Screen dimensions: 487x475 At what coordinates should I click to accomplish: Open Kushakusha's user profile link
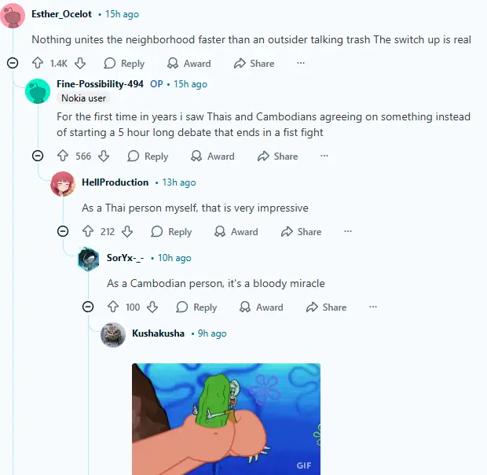(158, 333)
